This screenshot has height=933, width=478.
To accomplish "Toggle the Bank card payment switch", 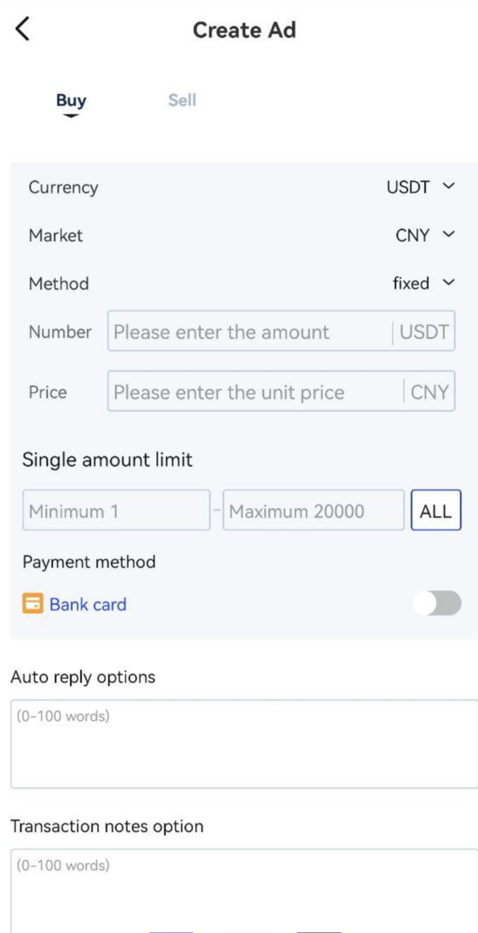I will 437,603.
